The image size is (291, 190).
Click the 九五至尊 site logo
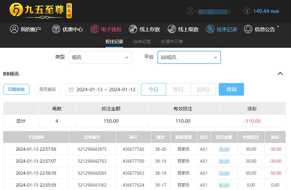(41, 11)
